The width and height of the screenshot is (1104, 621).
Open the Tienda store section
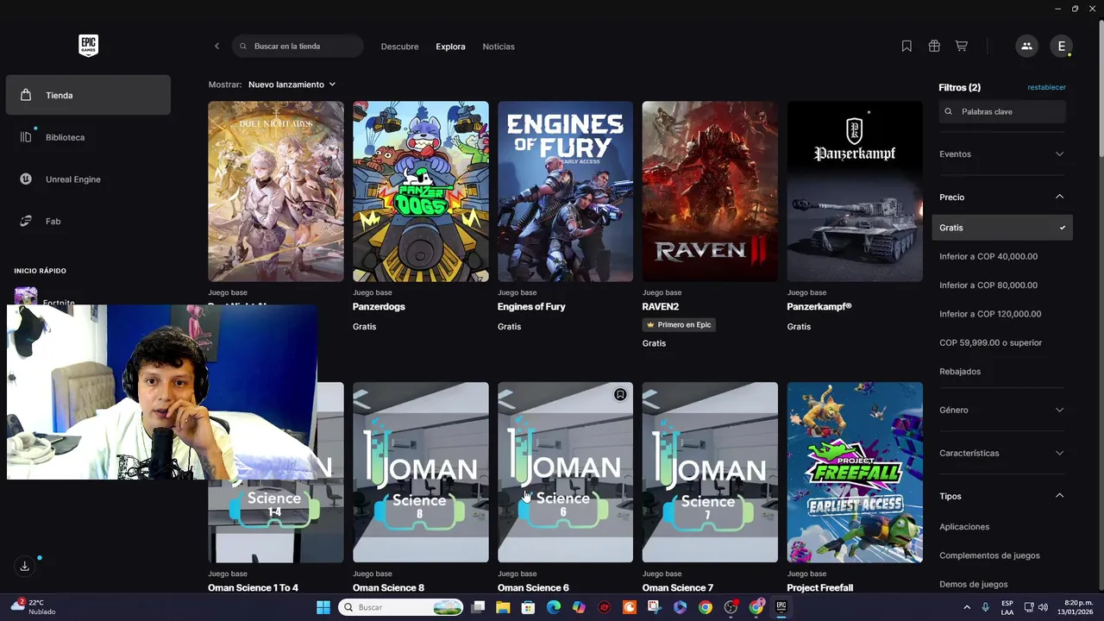point(88,95)
